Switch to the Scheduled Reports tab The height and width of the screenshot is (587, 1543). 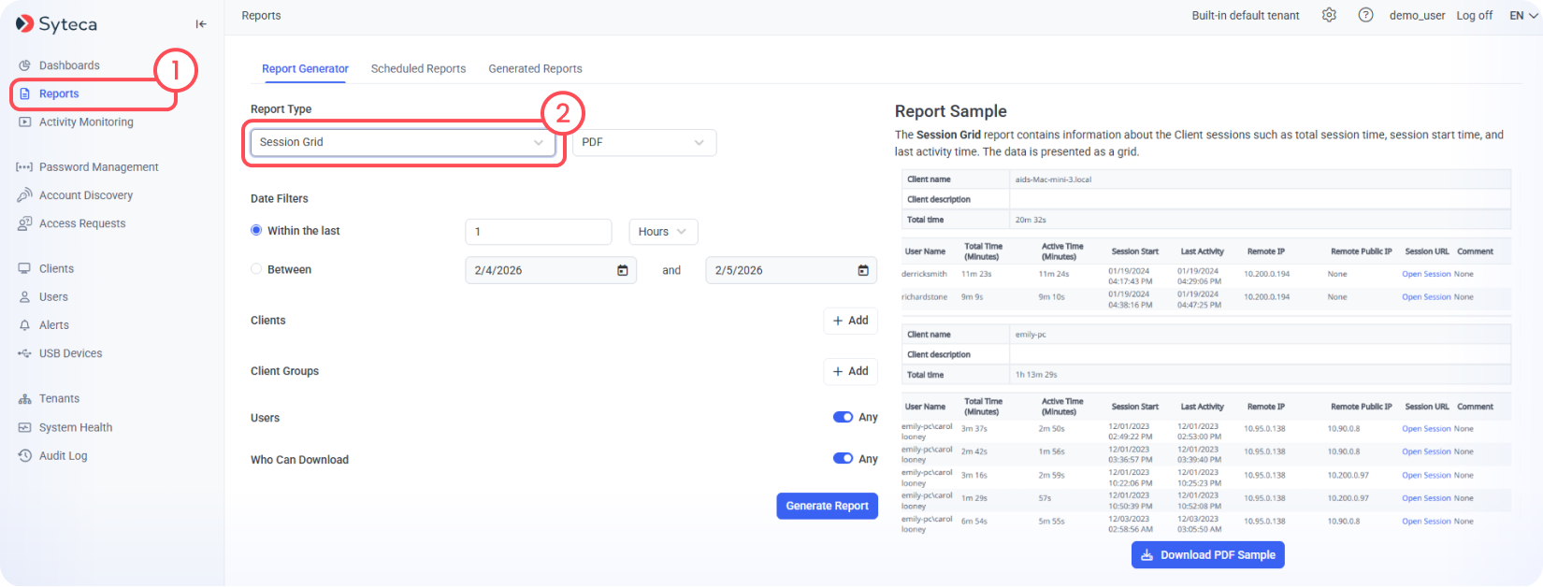(x=418, y=68)
